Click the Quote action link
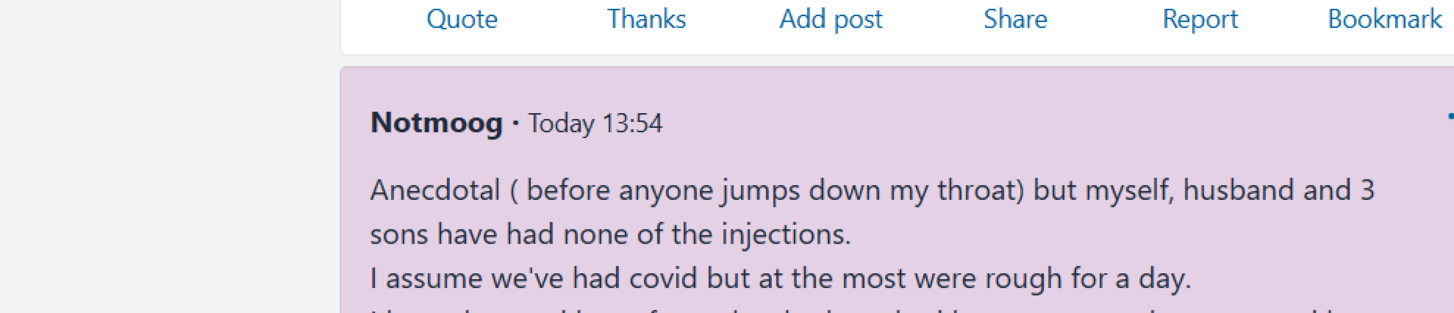 pyautogui.click(x=463, y=20)
